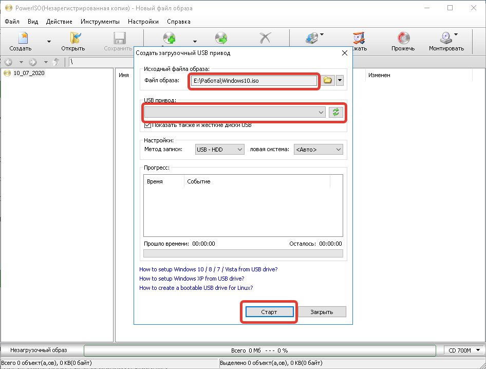Close the Создать загрузочный USB привод dialog

[x=344, y=53]
